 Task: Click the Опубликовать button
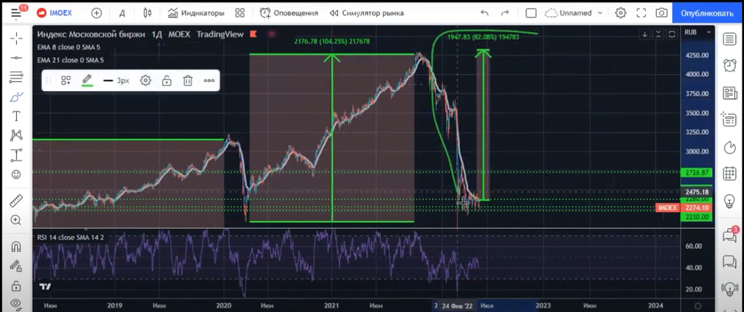point(706,13)
